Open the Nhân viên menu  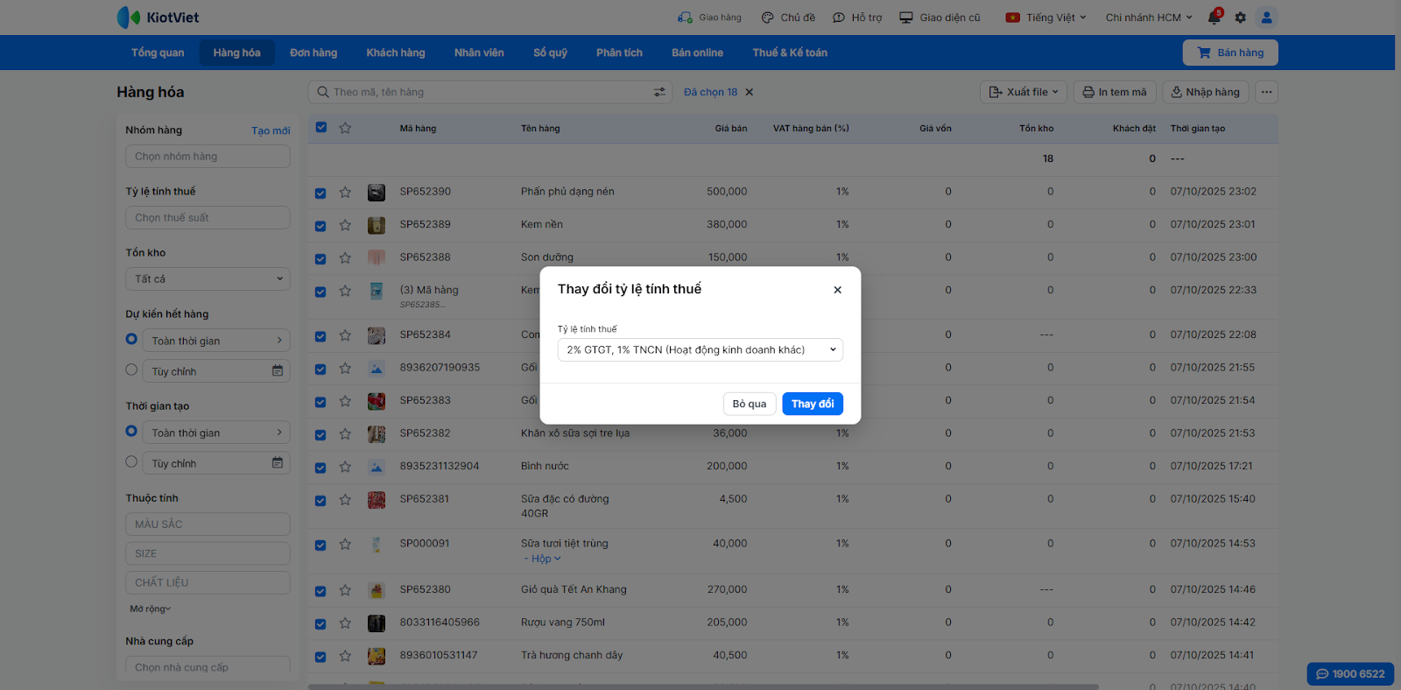point(479,53)
